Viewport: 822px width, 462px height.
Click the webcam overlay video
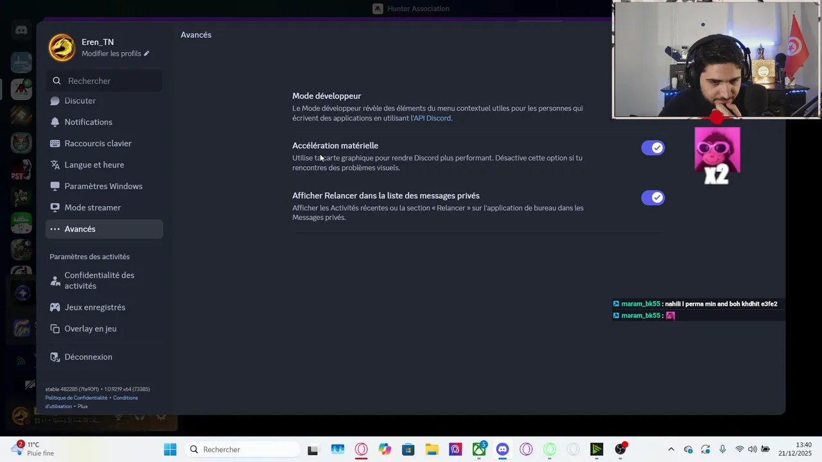[x=717, y=60]
